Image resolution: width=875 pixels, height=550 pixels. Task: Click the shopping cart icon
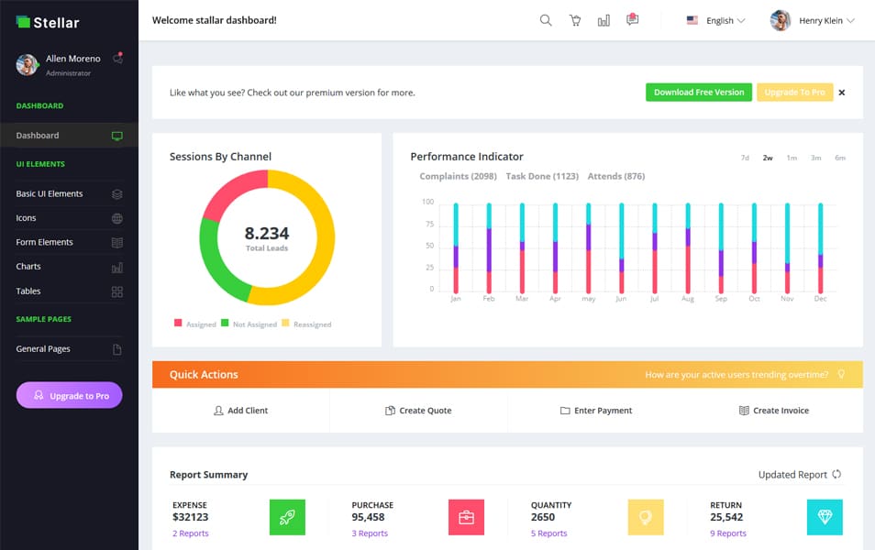575,19
